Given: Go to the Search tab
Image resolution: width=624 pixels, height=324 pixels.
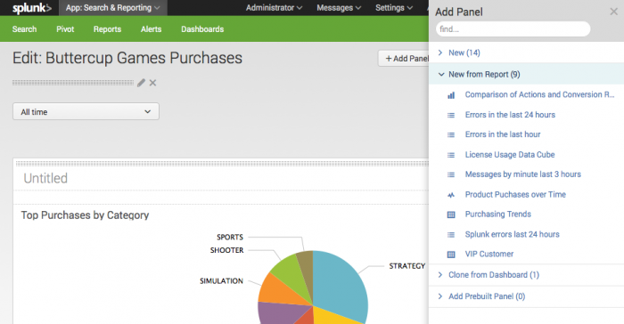Looking at the screenshot, I should pyautogui.click(x=24, y=29).
